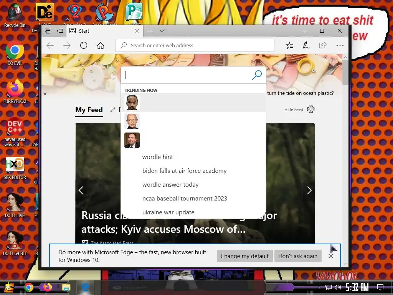Click the set these tabs aside icon

click(60, 31)
